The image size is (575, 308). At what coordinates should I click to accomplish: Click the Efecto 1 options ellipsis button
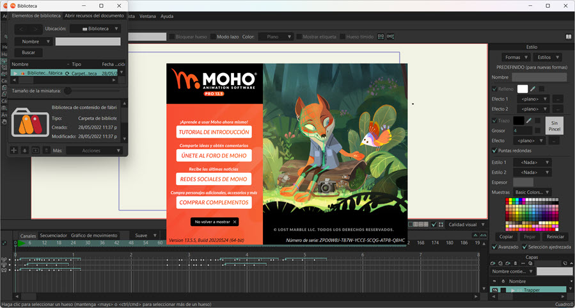click(x=557, y=99)
